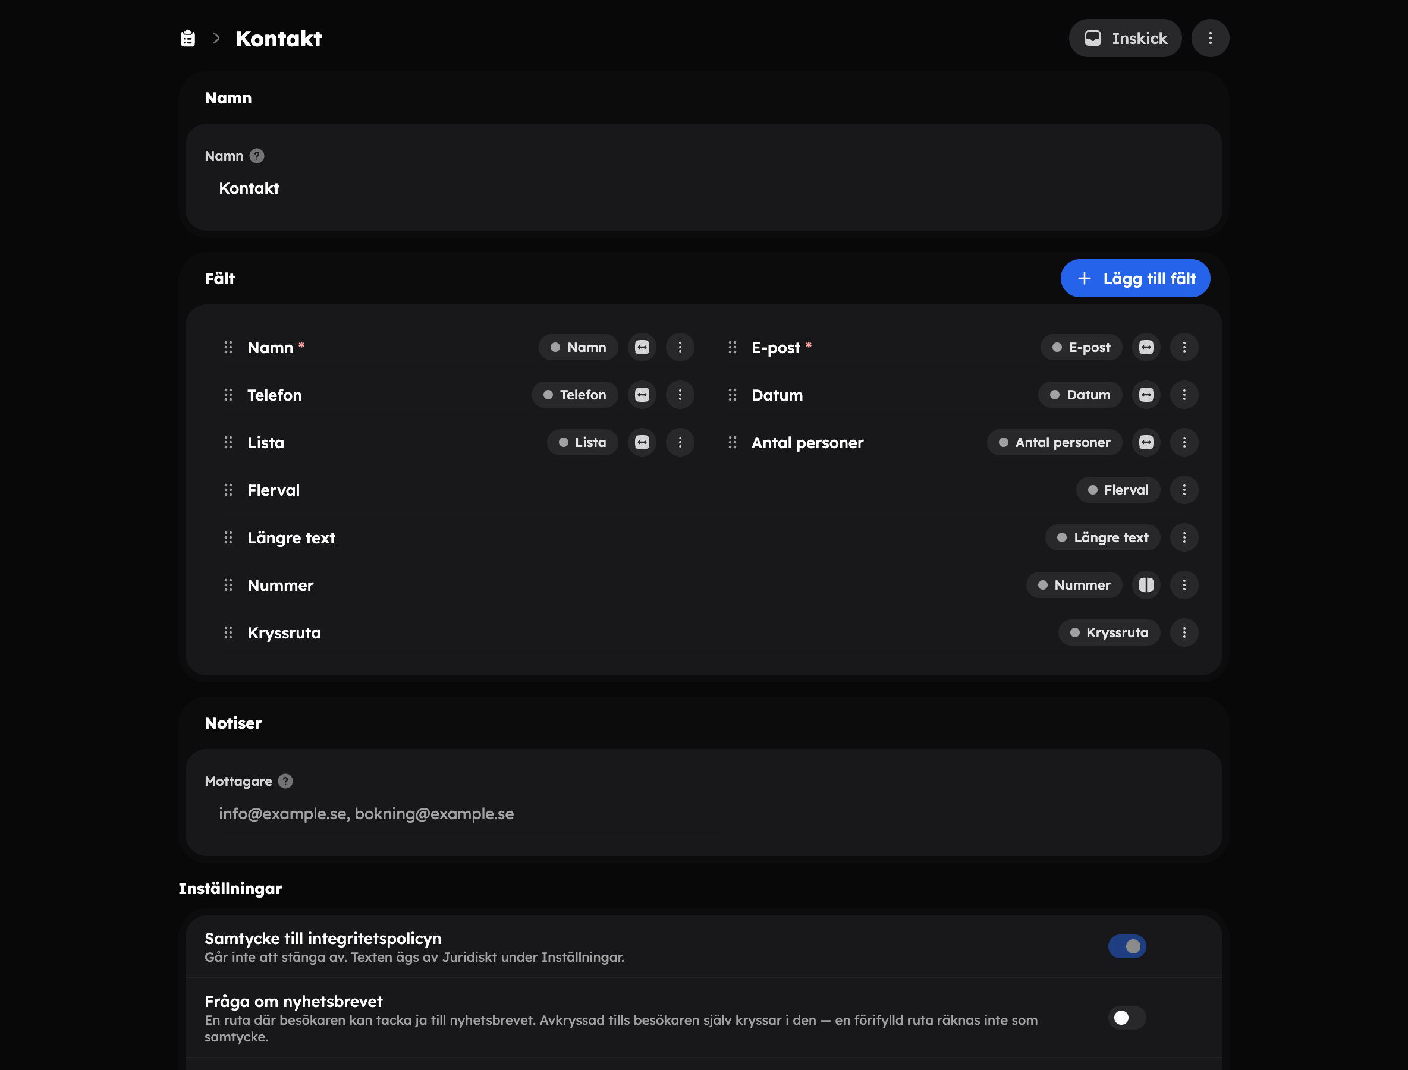This screenshot has width=1408, height=1070.
Task: Open three-dot menu for Antal personer field
Action: (1184, 443)
